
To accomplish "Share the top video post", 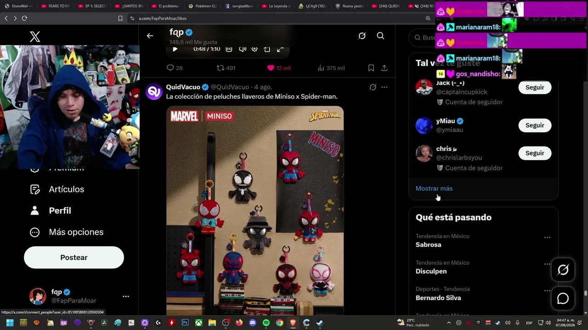I will tap(384, 68).
